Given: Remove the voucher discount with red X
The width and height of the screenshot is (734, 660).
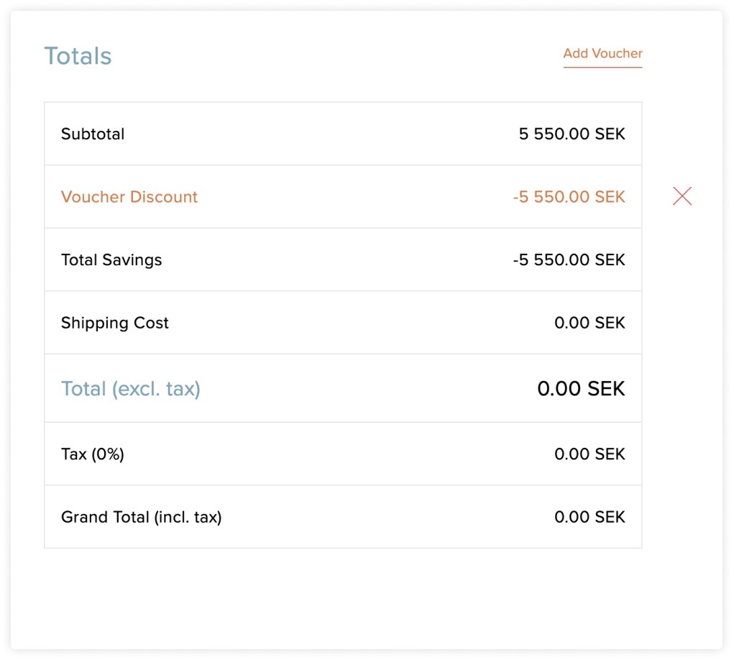Looking at the screenshot, I should click(x=682, y=196).
